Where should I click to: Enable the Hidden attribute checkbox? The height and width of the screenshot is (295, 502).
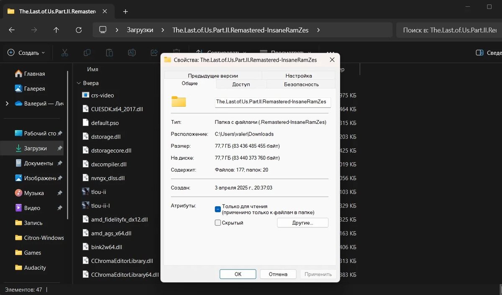click(x=218, y=223)
